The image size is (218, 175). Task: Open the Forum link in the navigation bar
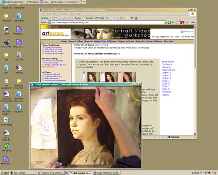(x=64, y=41)
